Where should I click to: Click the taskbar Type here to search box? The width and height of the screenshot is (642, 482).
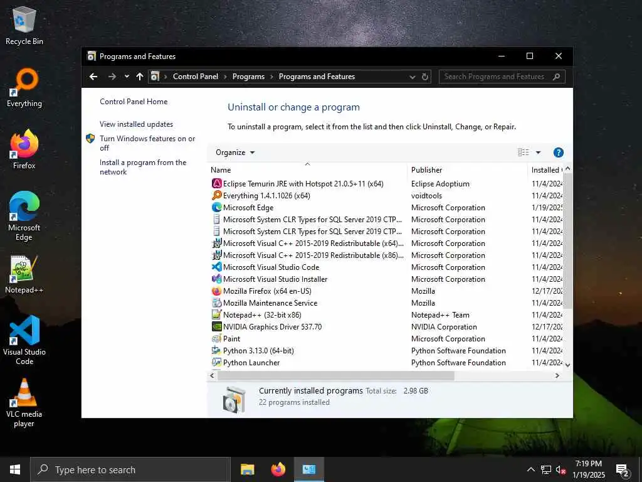click(x=130, y=469)
